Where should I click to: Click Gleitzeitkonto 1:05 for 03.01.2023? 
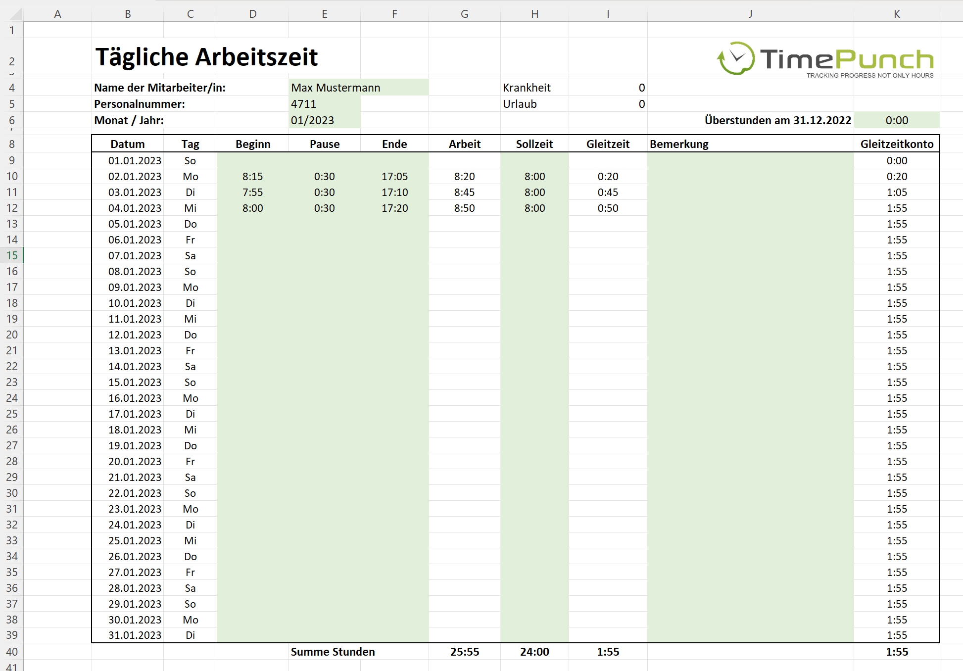[x=897, y=192]
